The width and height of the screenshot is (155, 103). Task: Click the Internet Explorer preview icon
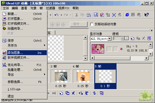tap(127, 15)
